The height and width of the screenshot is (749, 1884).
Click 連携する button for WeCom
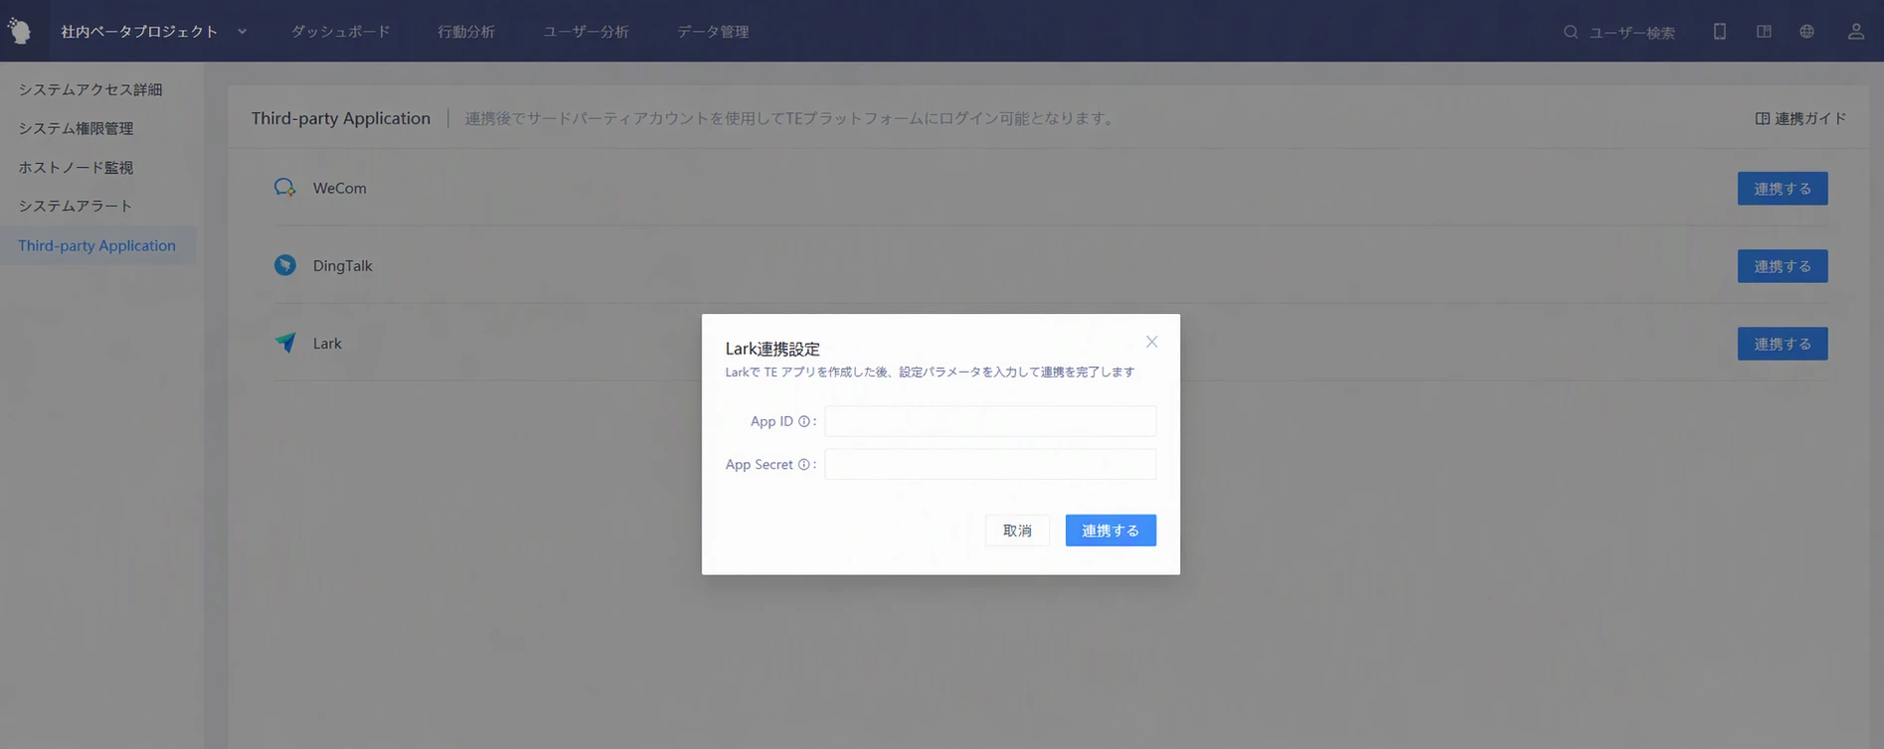click(x=1782, y=189)
